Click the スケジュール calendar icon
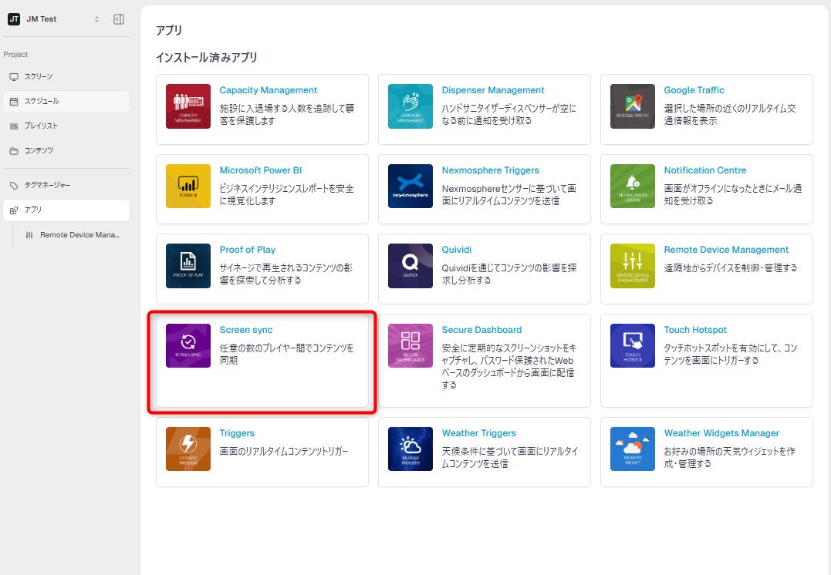Image resolution: width=831 pixels, height=575 pixels. 14,101
